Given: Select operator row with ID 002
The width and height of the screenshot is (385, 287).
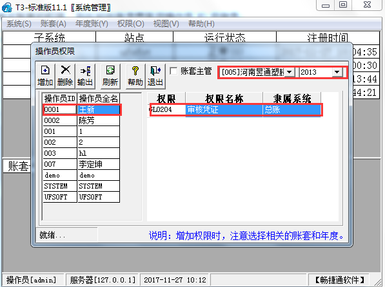Looking at the screenshot, I should [60, 142].
